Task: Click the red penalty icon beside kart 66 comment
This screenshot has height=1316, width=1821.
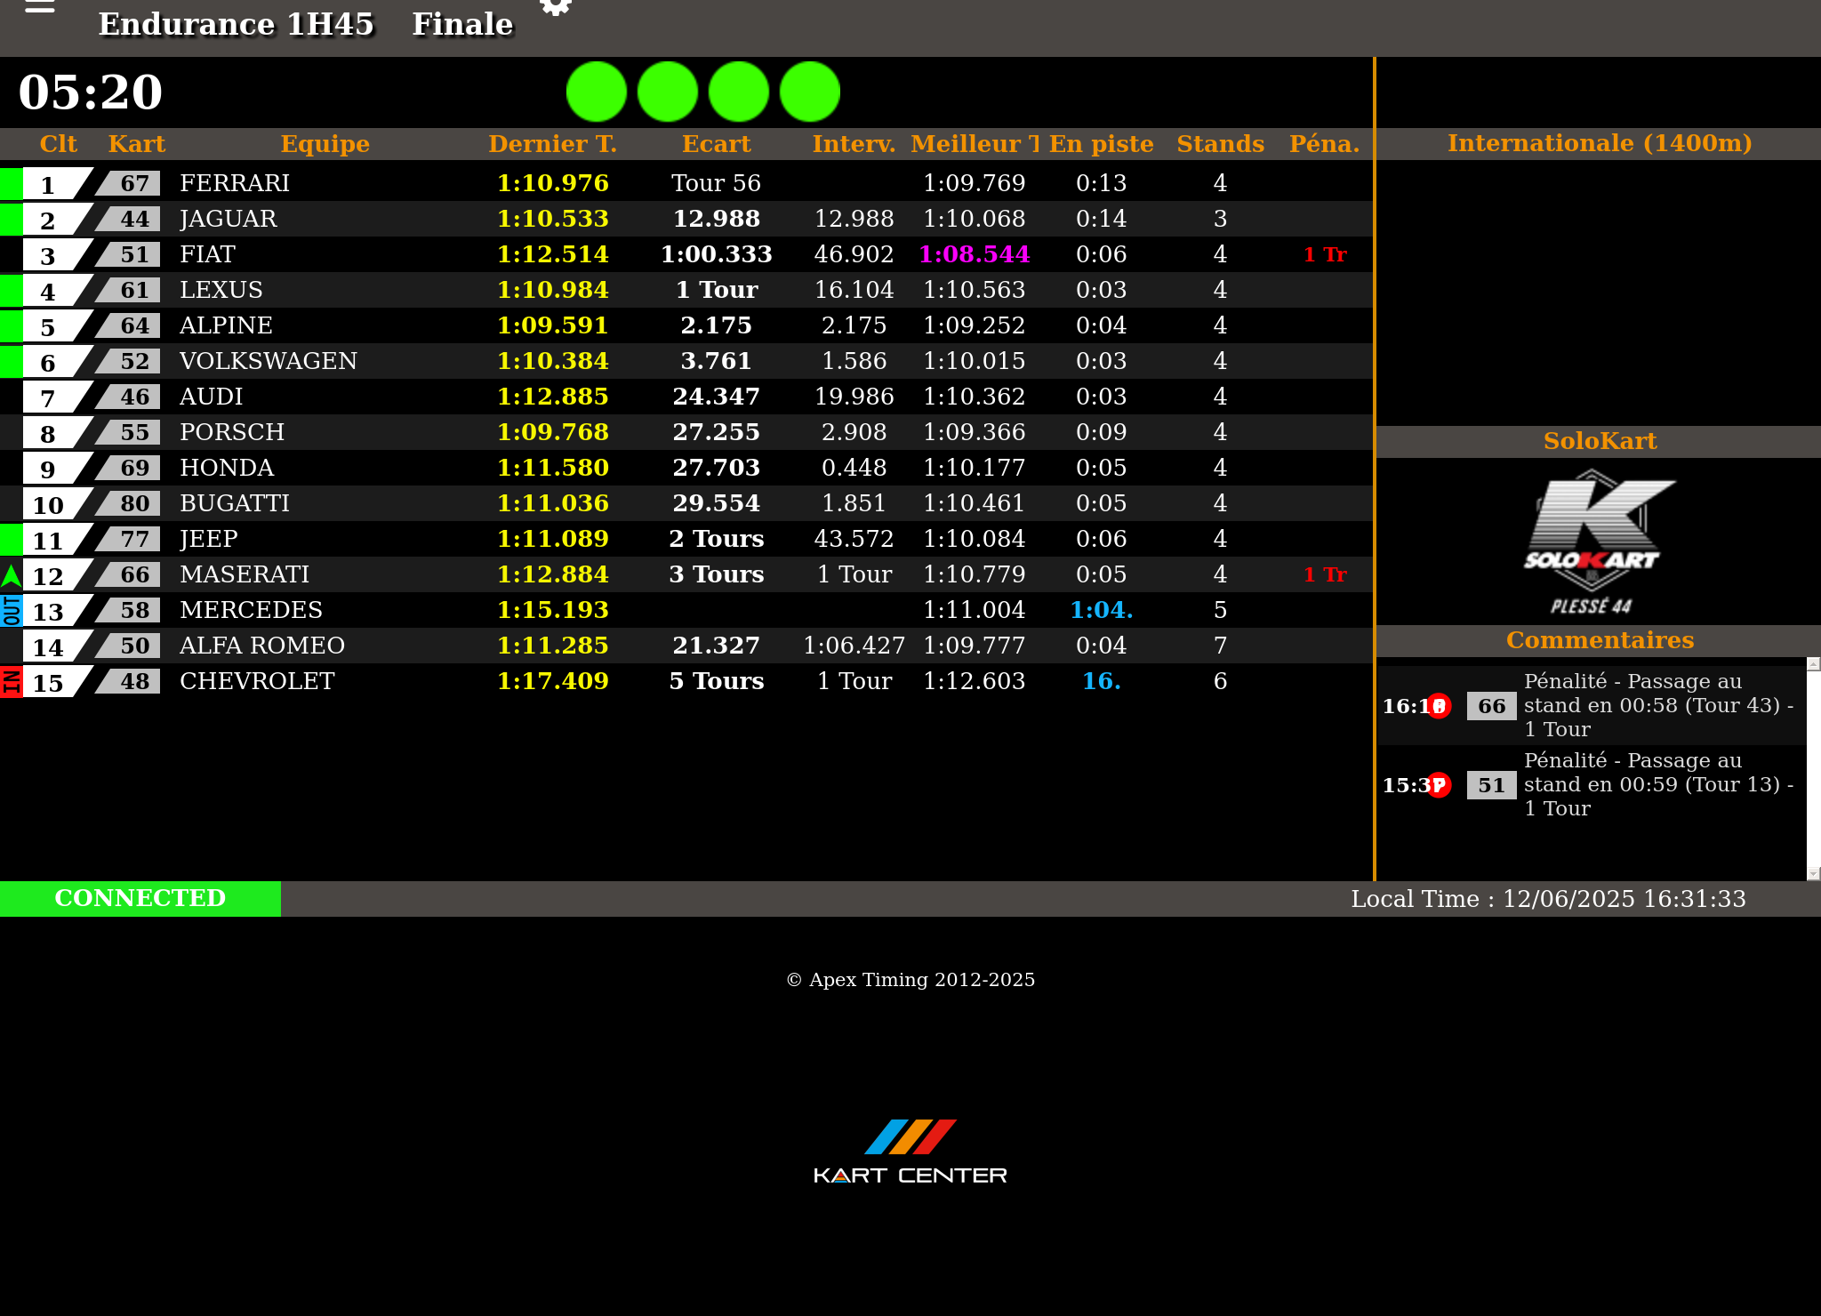Action: click(x=1439, y=706)
